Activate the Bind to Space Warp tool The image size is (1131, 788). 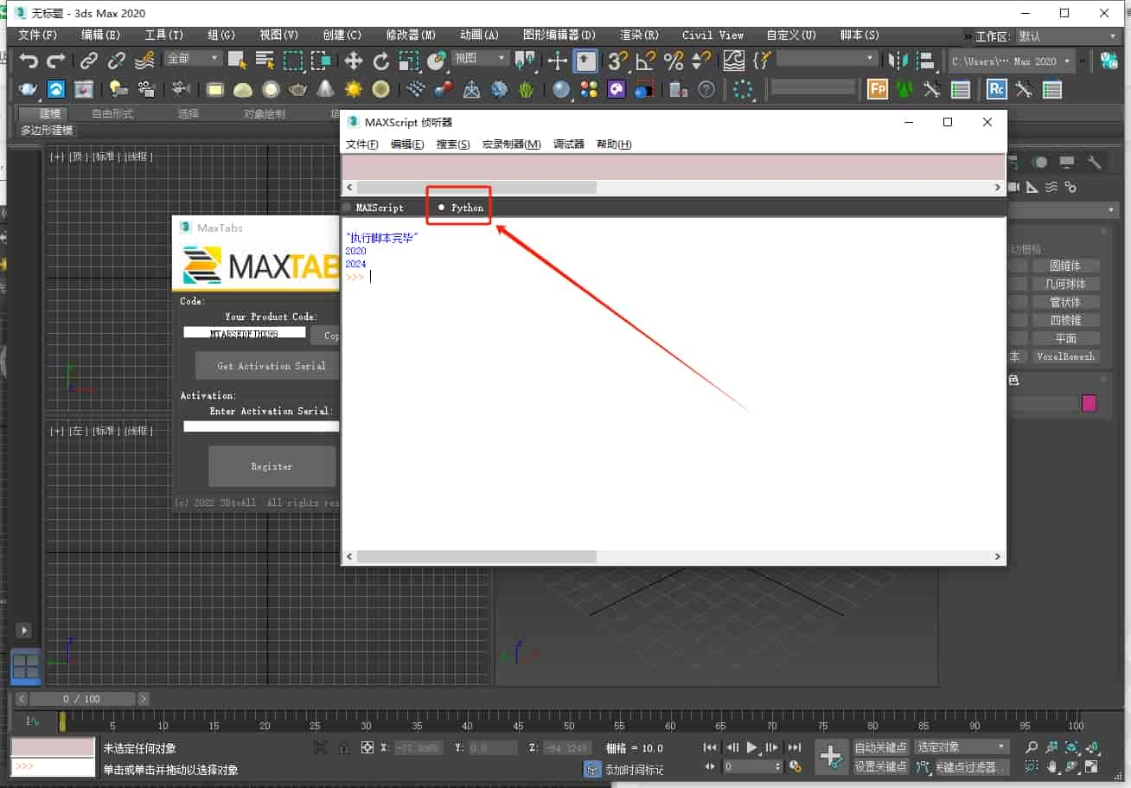pyautogui.click(x=146, y=61)
